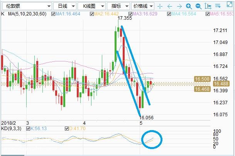Click the 2018/2 date axis label

[x=8, y=123]
